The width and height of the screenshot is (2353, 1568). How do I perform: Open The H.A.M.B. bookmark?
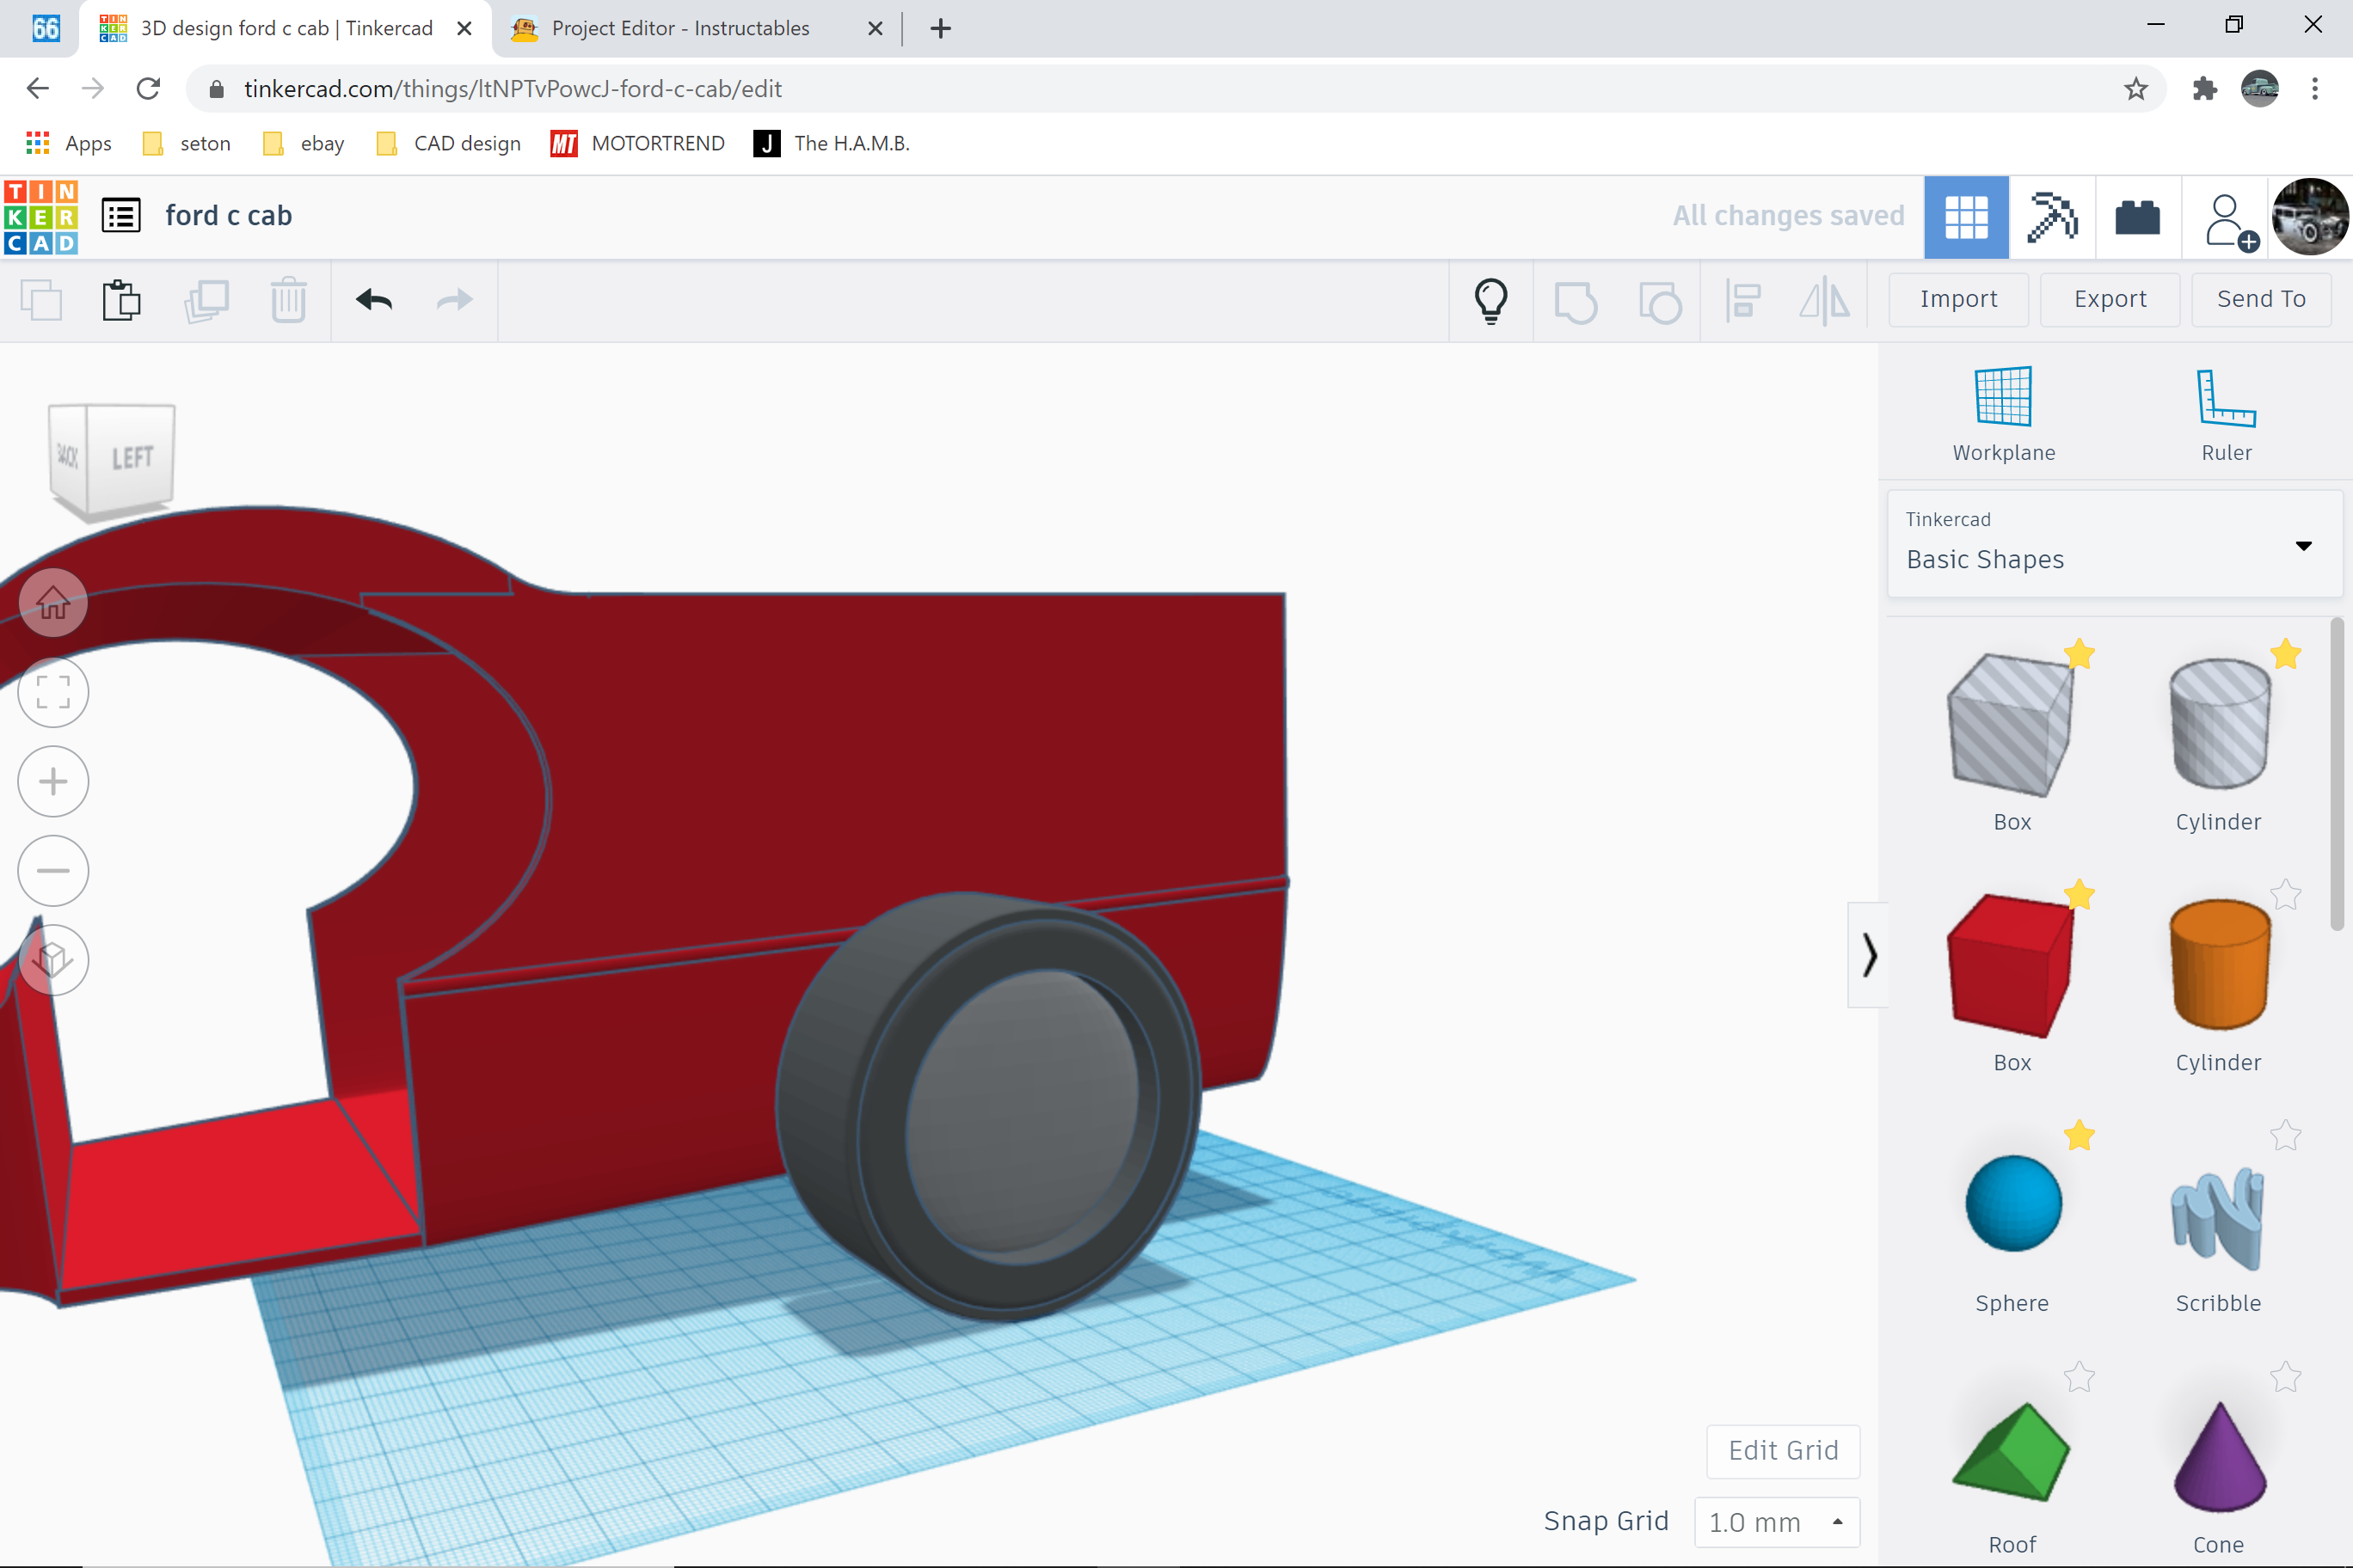click(832, 143)
